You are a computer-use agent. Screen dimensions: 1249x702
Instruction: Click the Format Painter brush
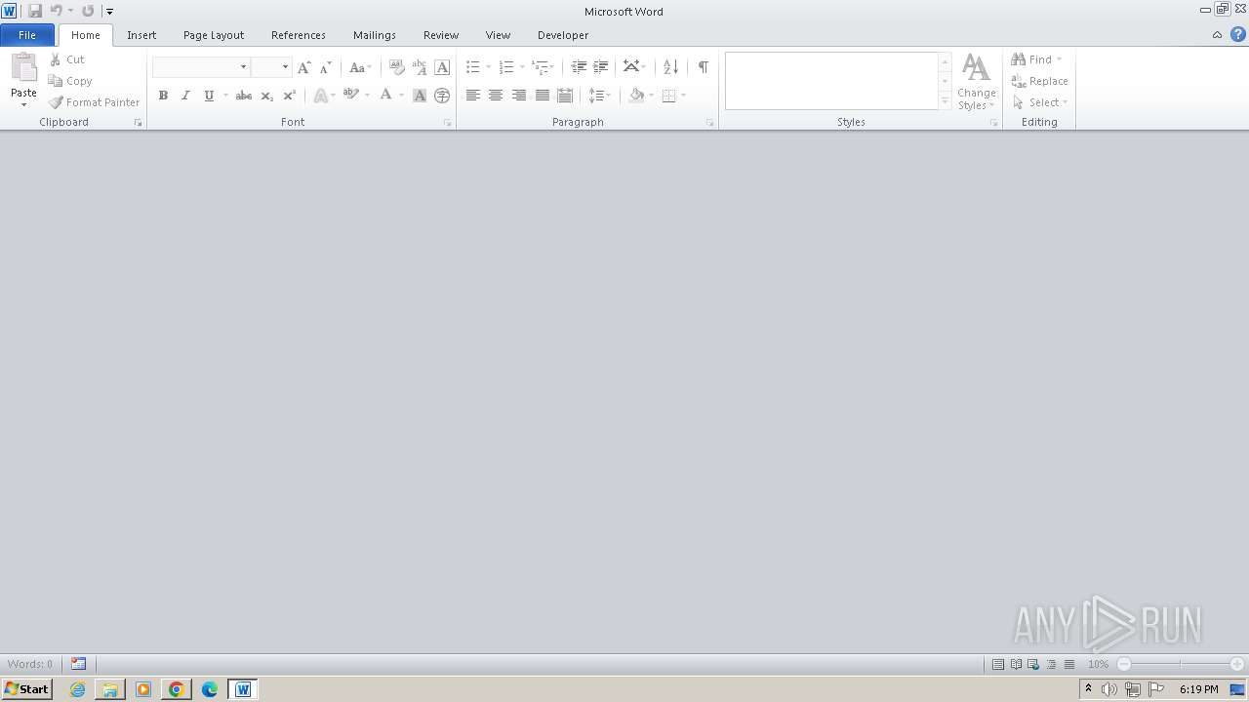pyautogui.click(x=56, y=102)
